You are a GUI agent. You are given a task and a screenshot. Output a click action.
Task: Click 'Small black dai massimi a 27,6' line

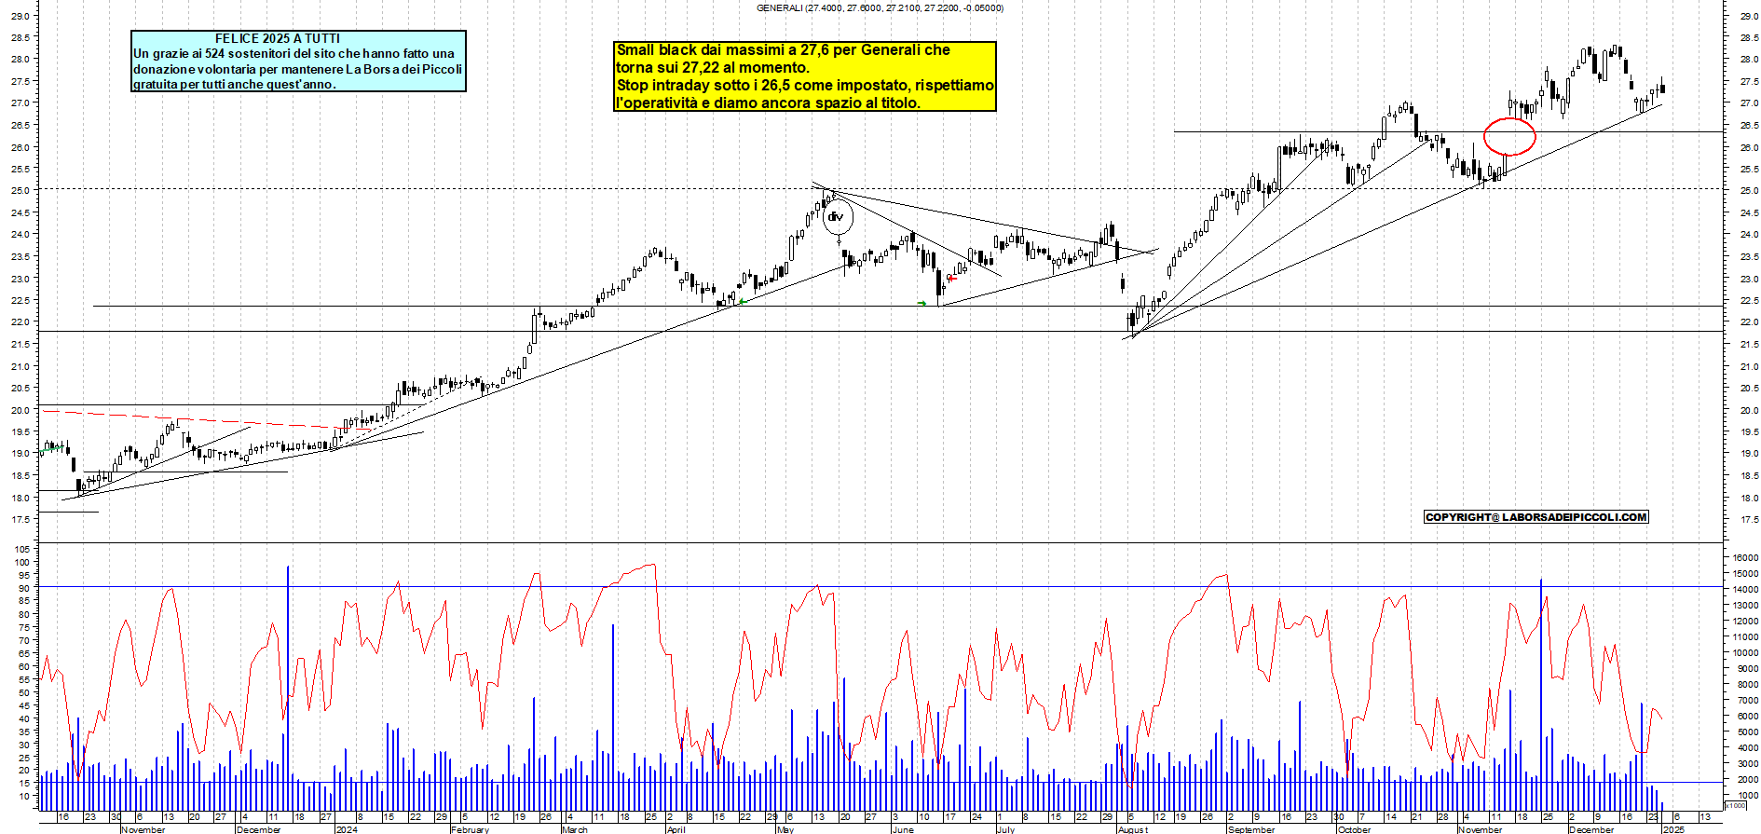pyautogui.click(x=784, y=50)
